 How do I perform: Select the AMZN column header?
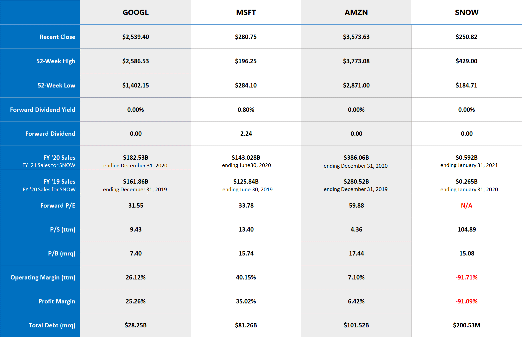[356, 12]
